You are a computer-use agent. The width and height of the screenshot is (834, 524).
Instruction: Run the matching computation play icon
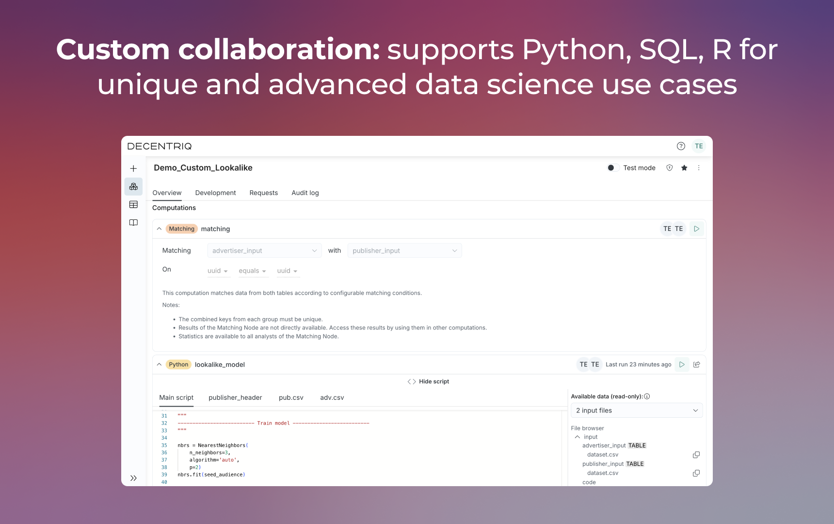pyautogui.click(x=696, y=229)
